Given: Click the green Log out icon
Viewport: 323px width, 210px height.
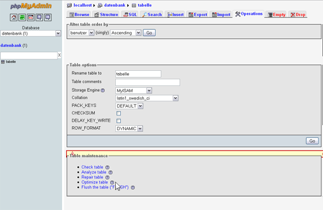Looking at the screenshot, I should click(22, 18).
